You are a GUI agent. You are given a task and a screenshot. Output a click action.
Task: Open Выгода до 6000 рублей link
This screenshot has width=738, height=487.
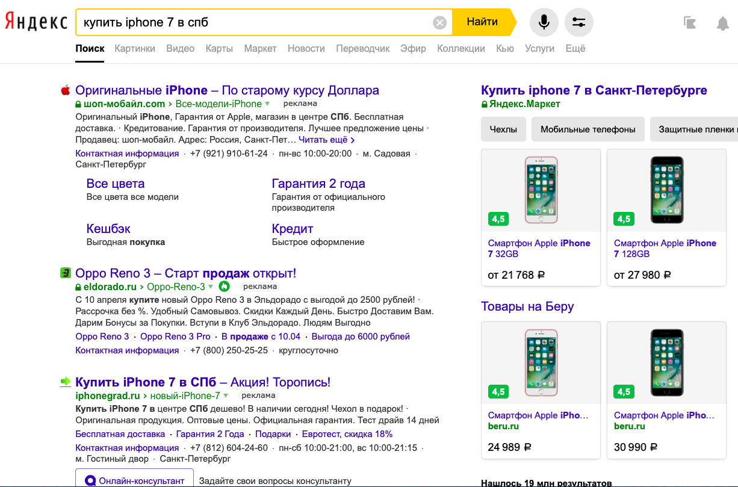coord(361,337)
